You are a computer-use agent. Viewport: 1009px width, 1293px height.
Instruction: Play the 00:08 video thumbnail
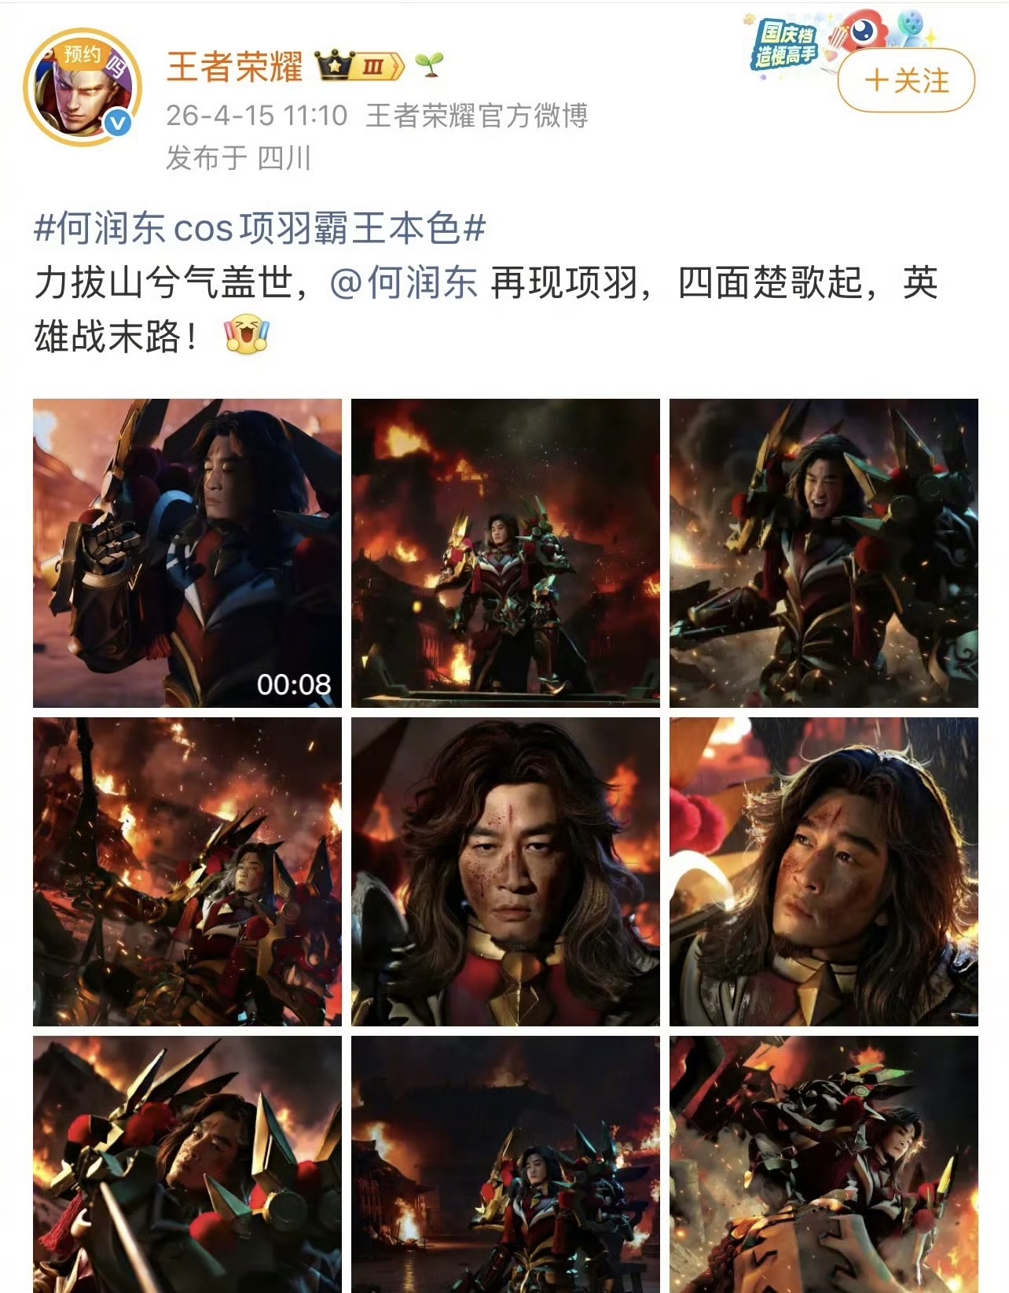187,553
